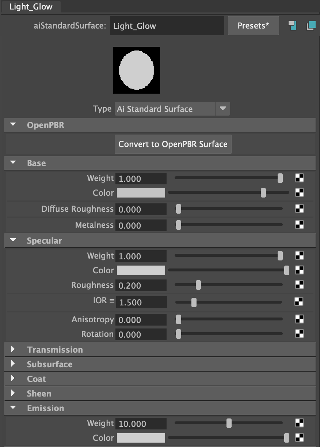Screen dimensions: 320x447
Task: Click the checker map icon for Base Color
Action: (300, 192)
